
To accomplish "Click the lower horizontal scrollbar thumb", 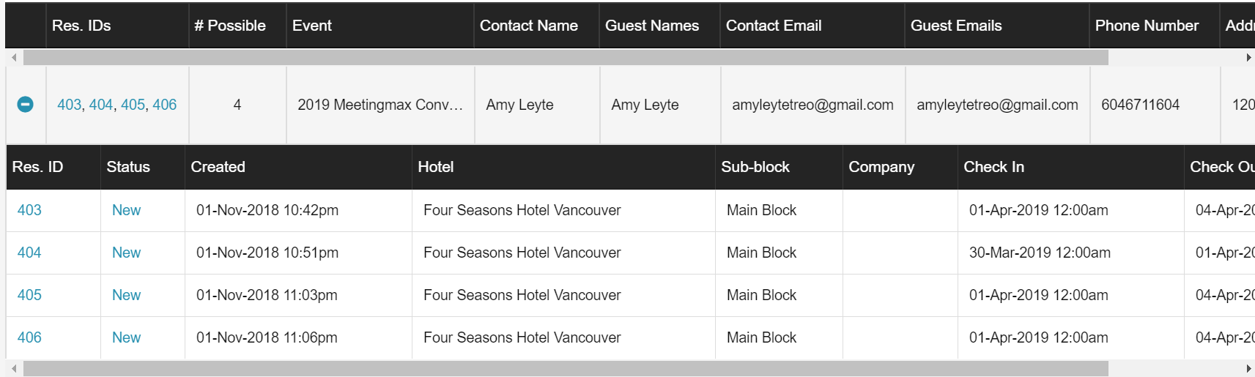I will click(x=564, y=369).
